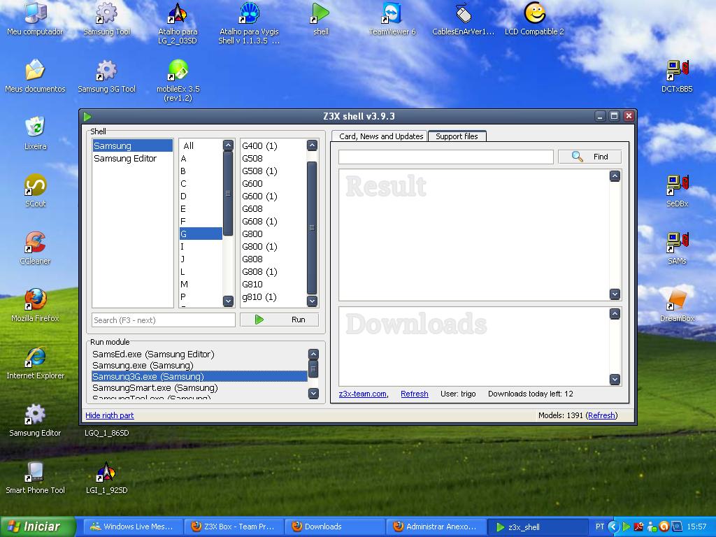Select Samsung Editor in the Shell list

click(x=132, y=159)
